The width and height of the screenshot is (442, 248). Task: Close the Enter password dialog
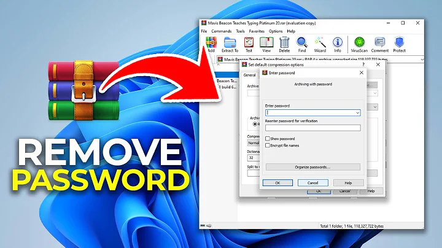[x=362, y=72]
